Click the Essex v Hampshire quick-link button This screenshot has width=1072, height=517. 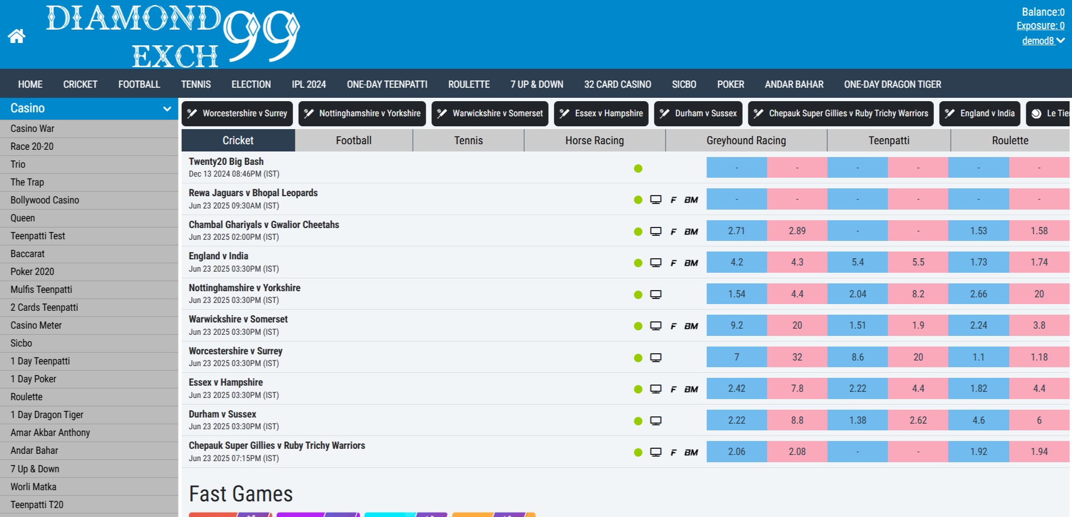tap(601, 113)
